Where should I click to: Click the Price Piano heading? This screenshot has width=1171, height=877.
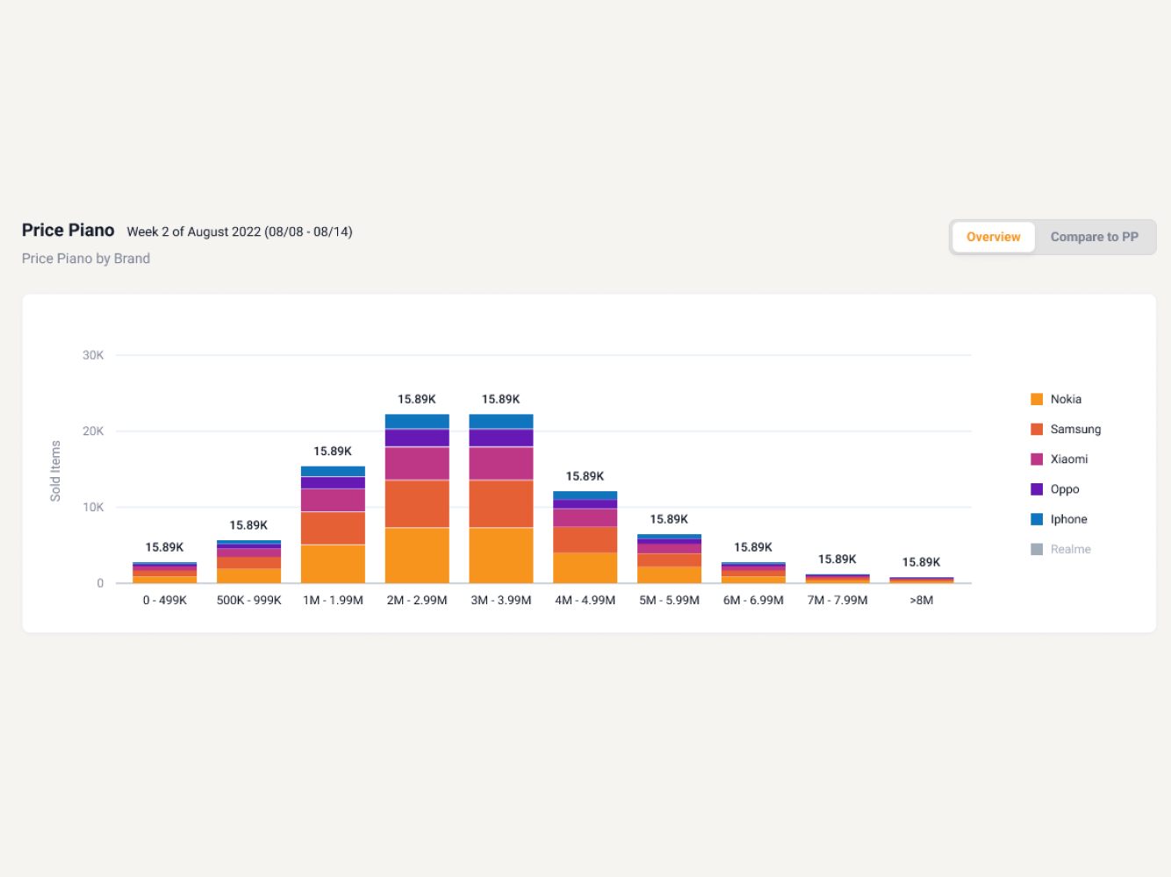coord(68,230)
